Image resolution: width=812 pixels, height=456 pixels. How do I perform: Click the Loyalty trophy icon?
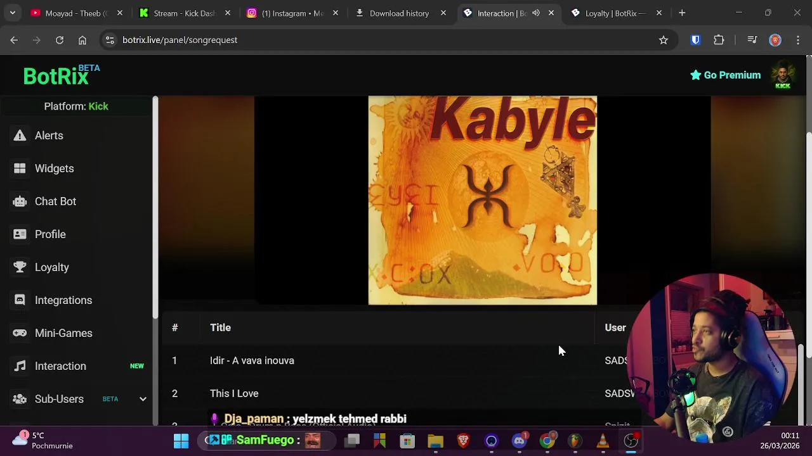[20, 267]
